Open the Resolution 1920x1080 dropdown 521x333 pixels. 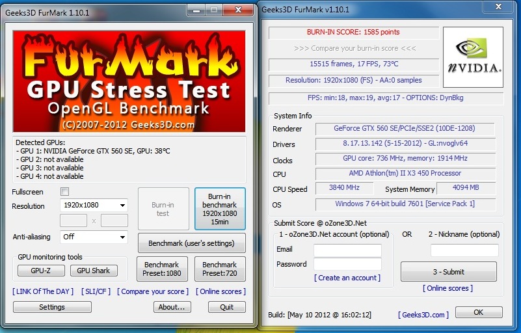pos(94,205)
